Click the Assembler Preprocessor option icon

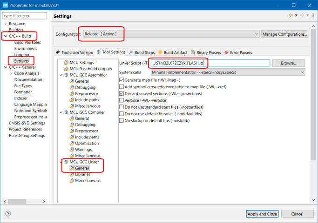tap(72, 94)
